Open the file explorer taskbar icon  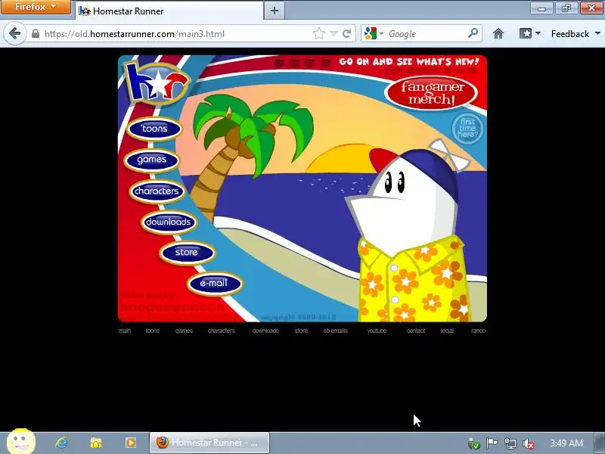pyautogui.click(x=96, y=443)
